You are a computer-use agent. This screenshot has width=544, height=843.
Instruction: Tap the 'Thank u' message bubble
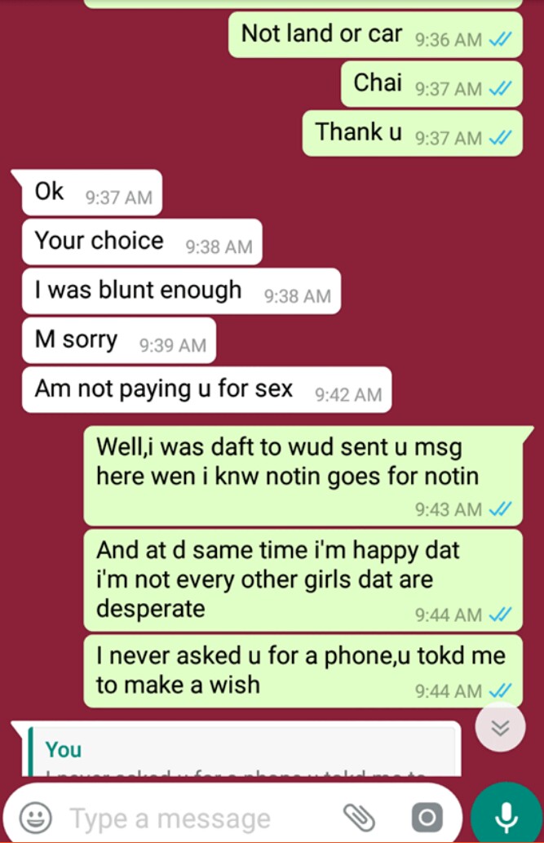[413, 133]
